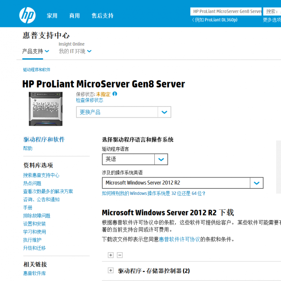Open the 售后支持 top menu

tap(103, 16)
